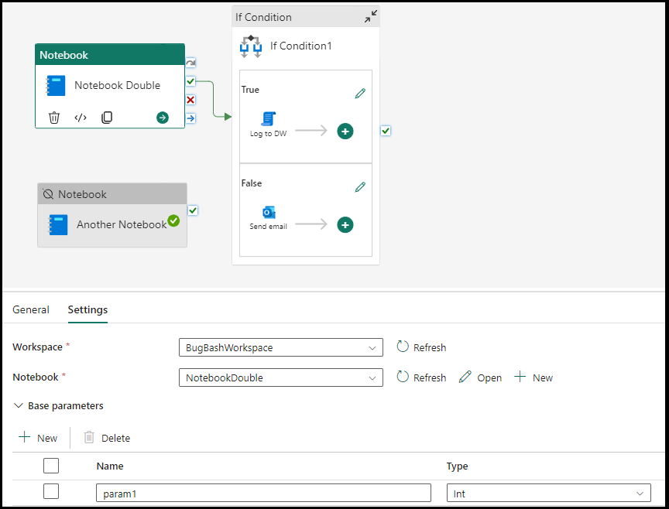Refresh the Notebook list
Viewport: 669px width, 509px height.
pos(421,377)
